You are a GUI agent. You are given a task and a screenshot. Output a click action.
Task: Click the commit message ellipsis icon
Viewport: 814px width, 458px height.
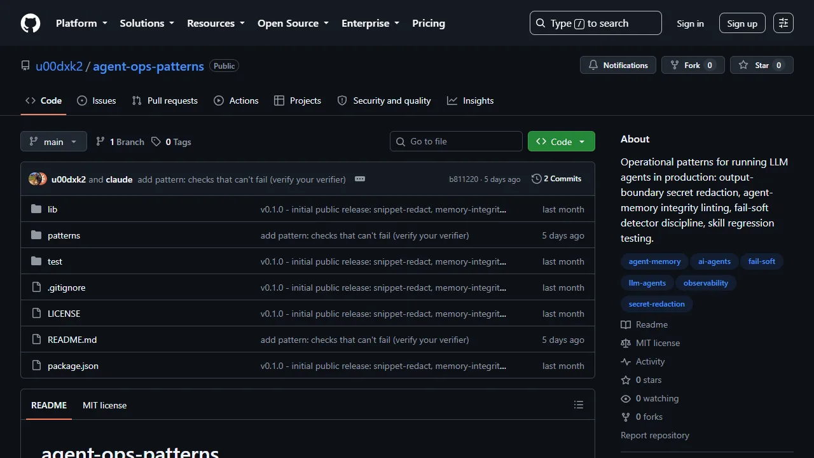(x=360, y=179)
